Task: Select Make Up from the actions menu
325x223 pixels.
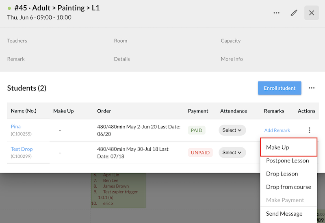Action: [277, 147]
